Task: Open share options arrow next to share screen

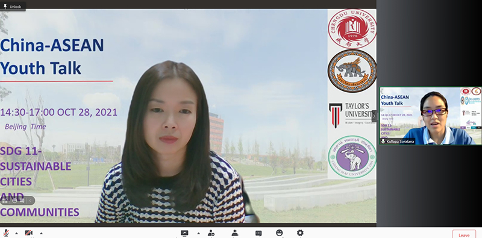Action: coord(198,233)
